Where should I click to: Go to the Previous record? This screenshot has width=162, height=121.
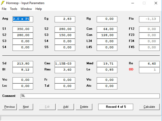tap(9, 107)
